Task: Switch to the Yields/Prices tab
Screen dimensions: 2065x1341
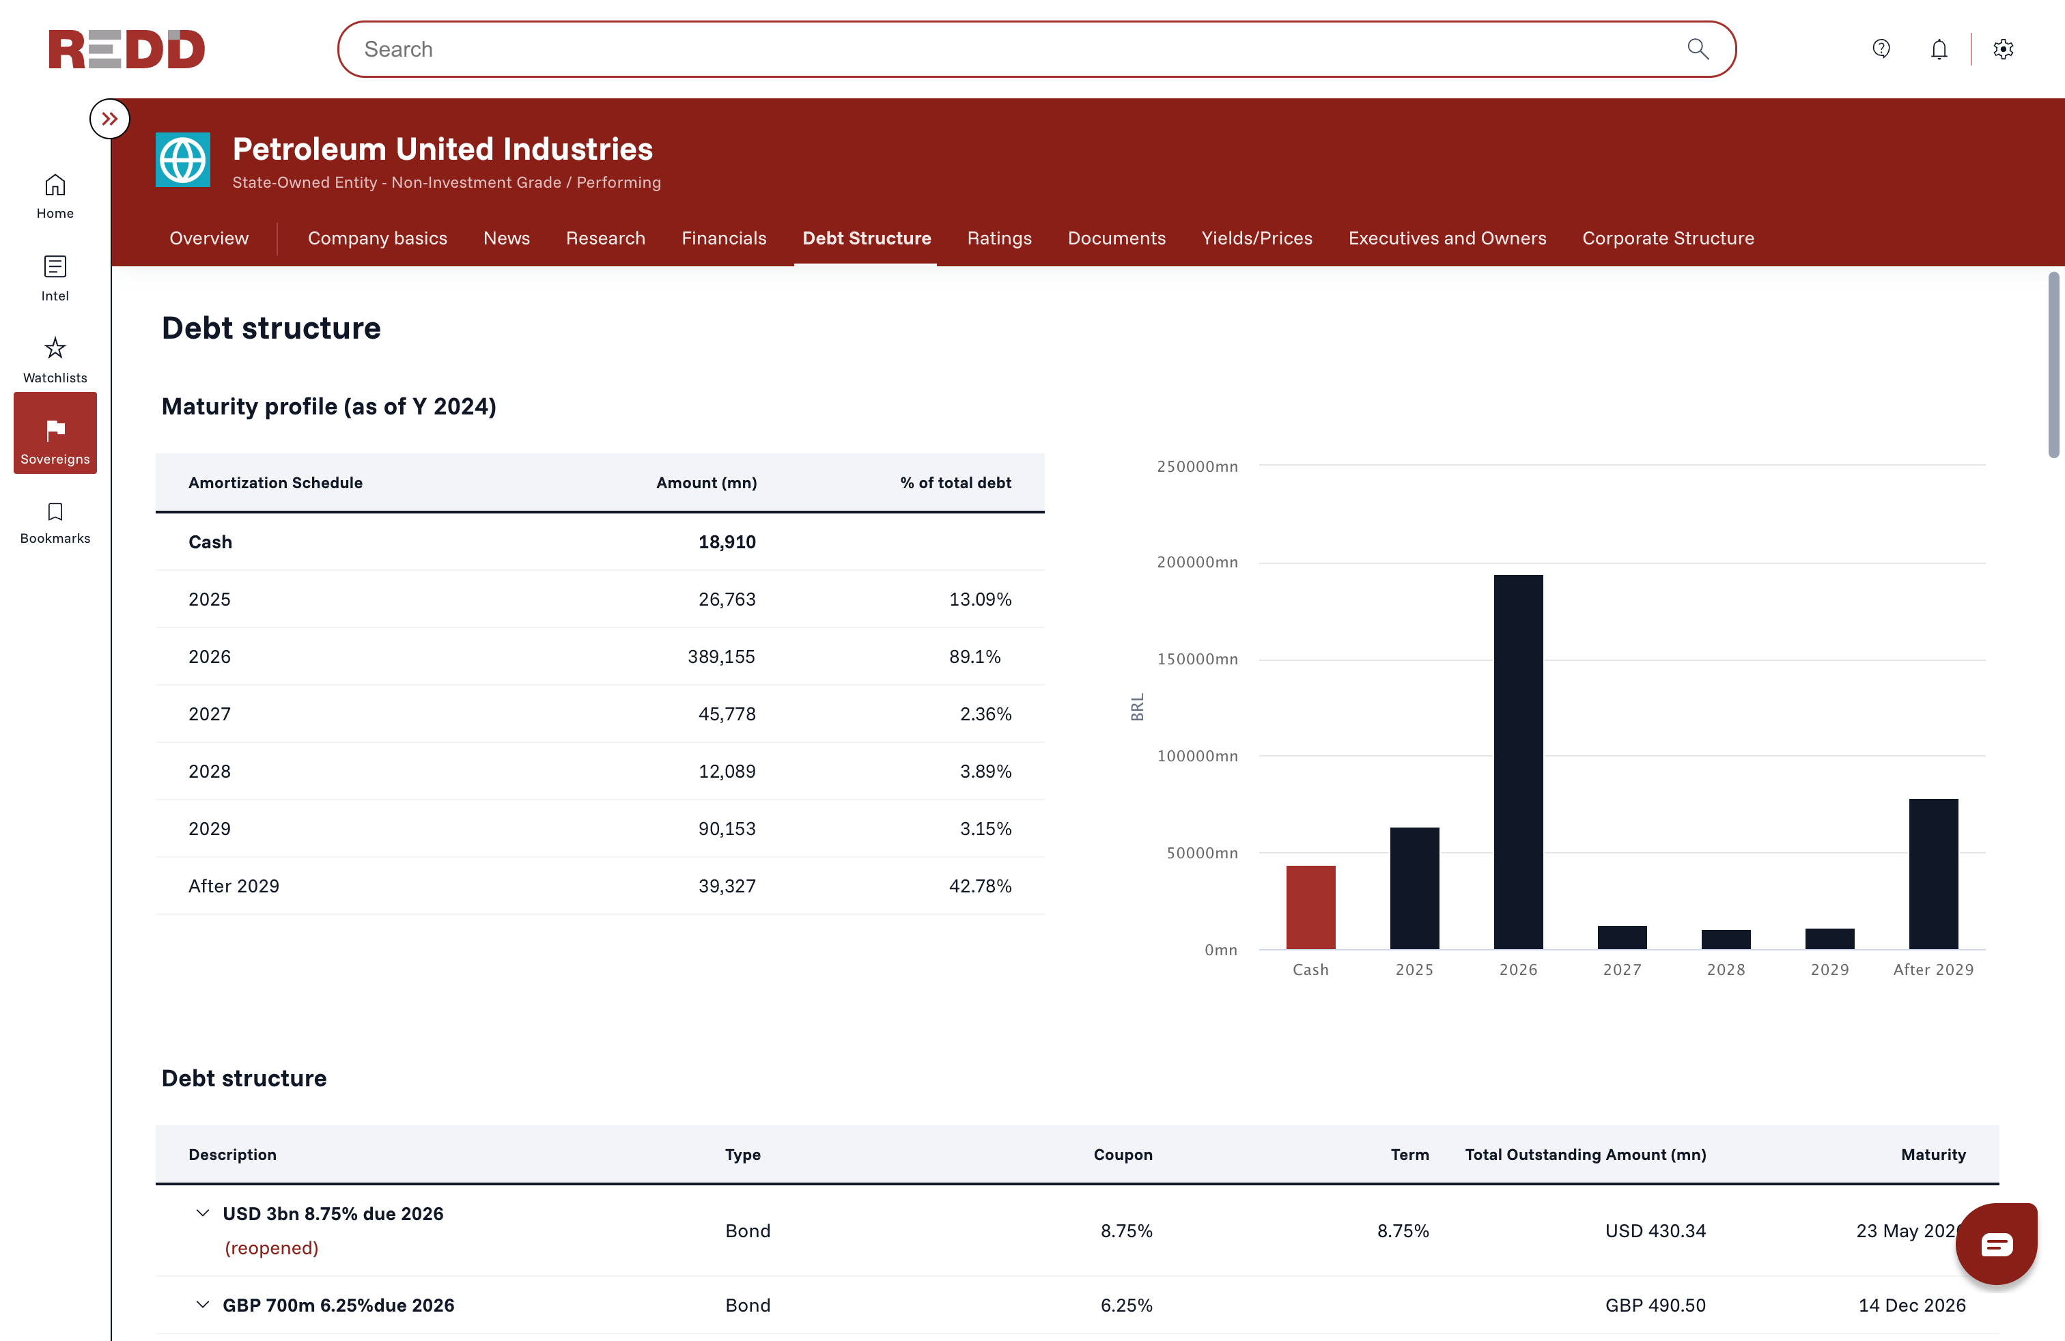Action: point(1256,238)
